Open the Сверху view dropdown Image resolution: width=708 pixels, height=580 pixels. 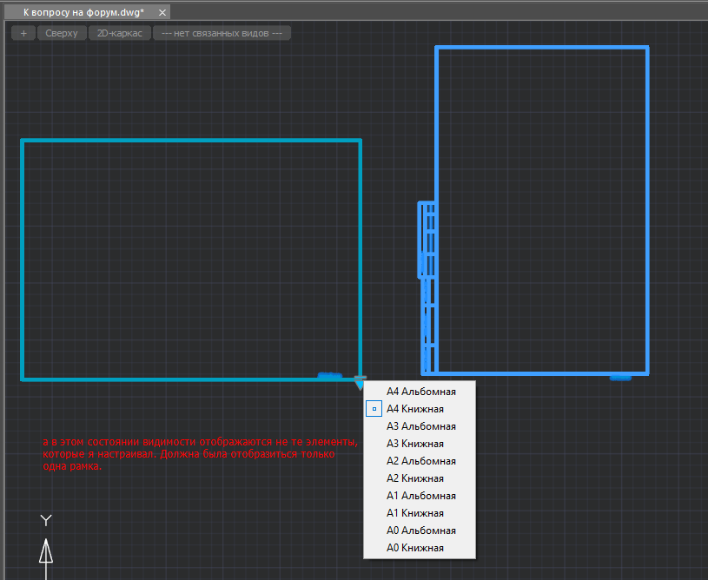click(x=62, y=33)
